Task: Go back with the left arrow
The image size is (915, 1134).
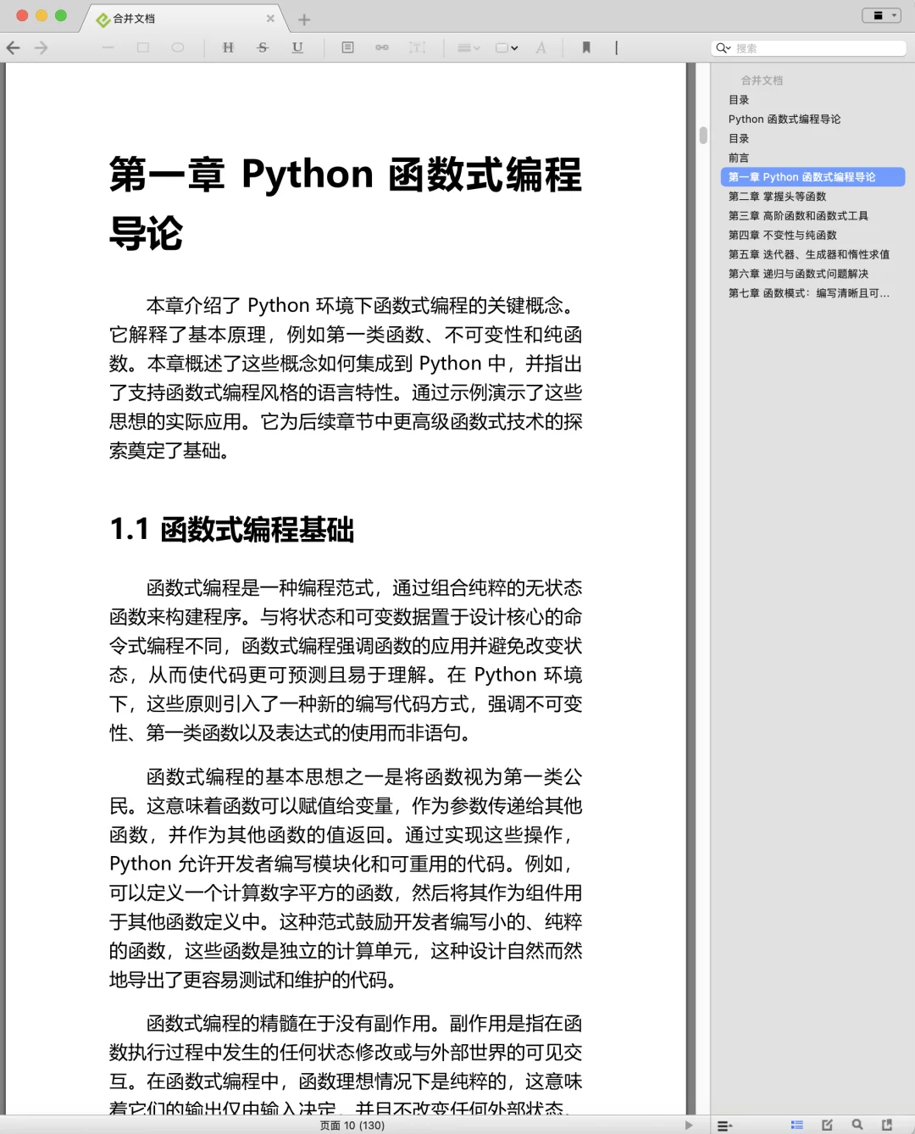Action: [x=13, y=47]
